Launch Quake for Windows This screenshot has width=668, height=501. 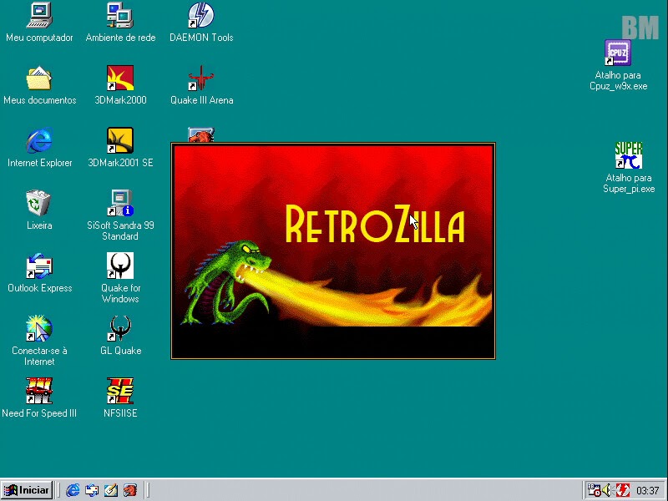(x=119, y=267)
